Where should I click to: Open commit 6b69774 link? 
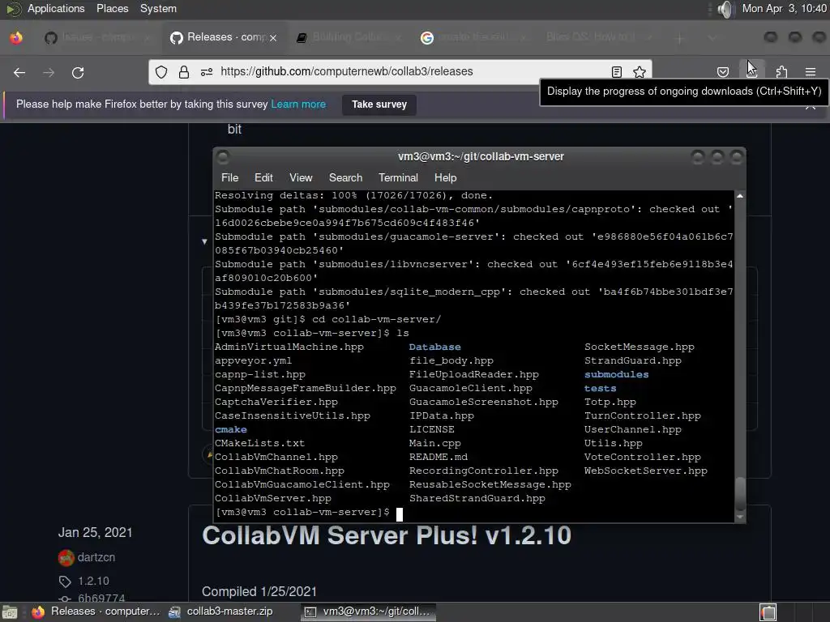pos(101,599)
